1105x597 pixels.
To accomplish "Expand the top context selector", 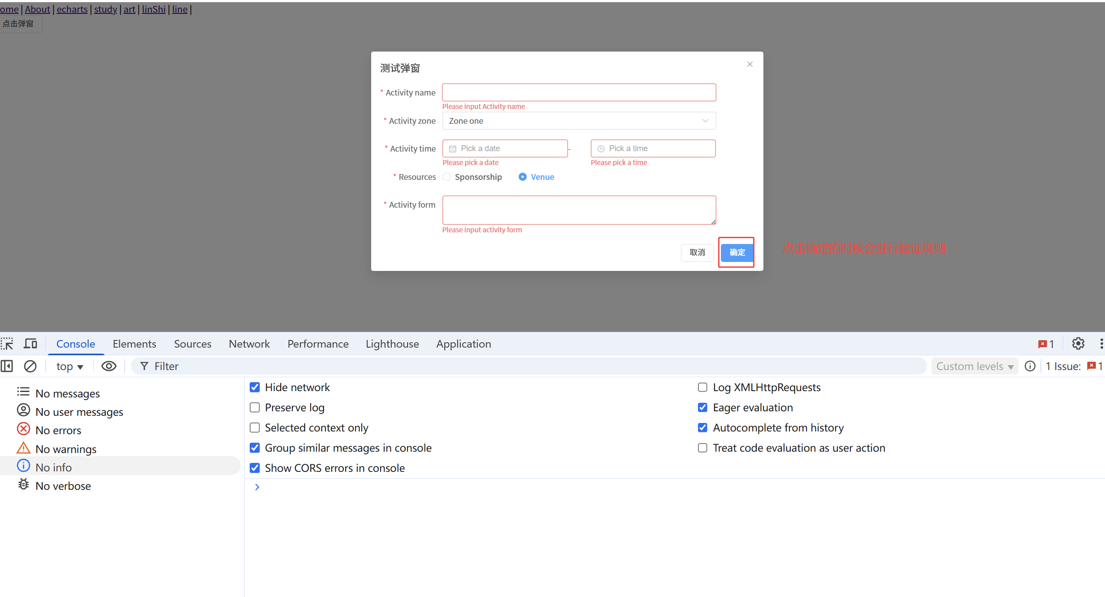I will tap(69, 366).
